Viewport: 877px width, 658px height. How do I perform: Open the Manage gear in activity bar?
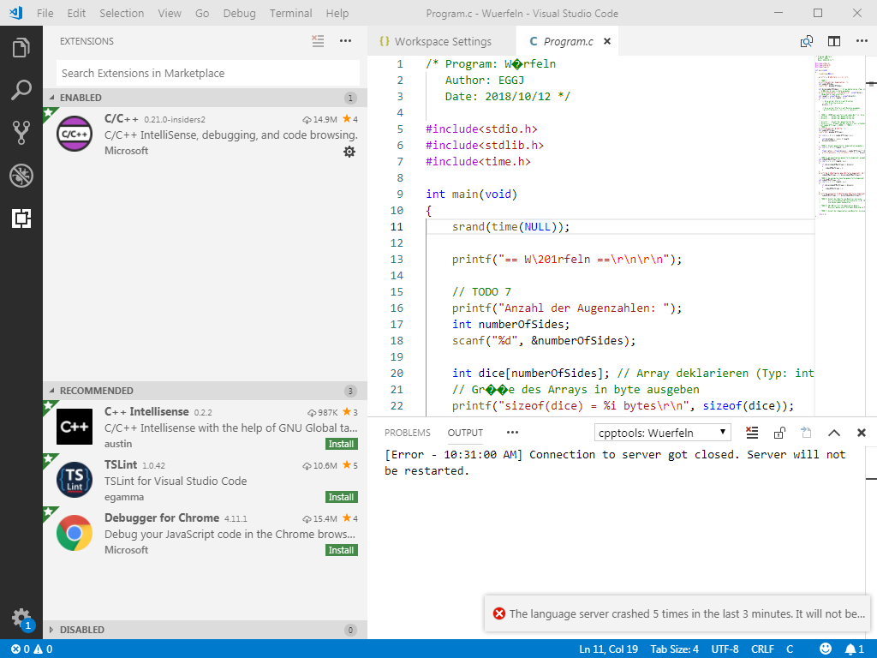pyautogui.click(x=21, y=619)
